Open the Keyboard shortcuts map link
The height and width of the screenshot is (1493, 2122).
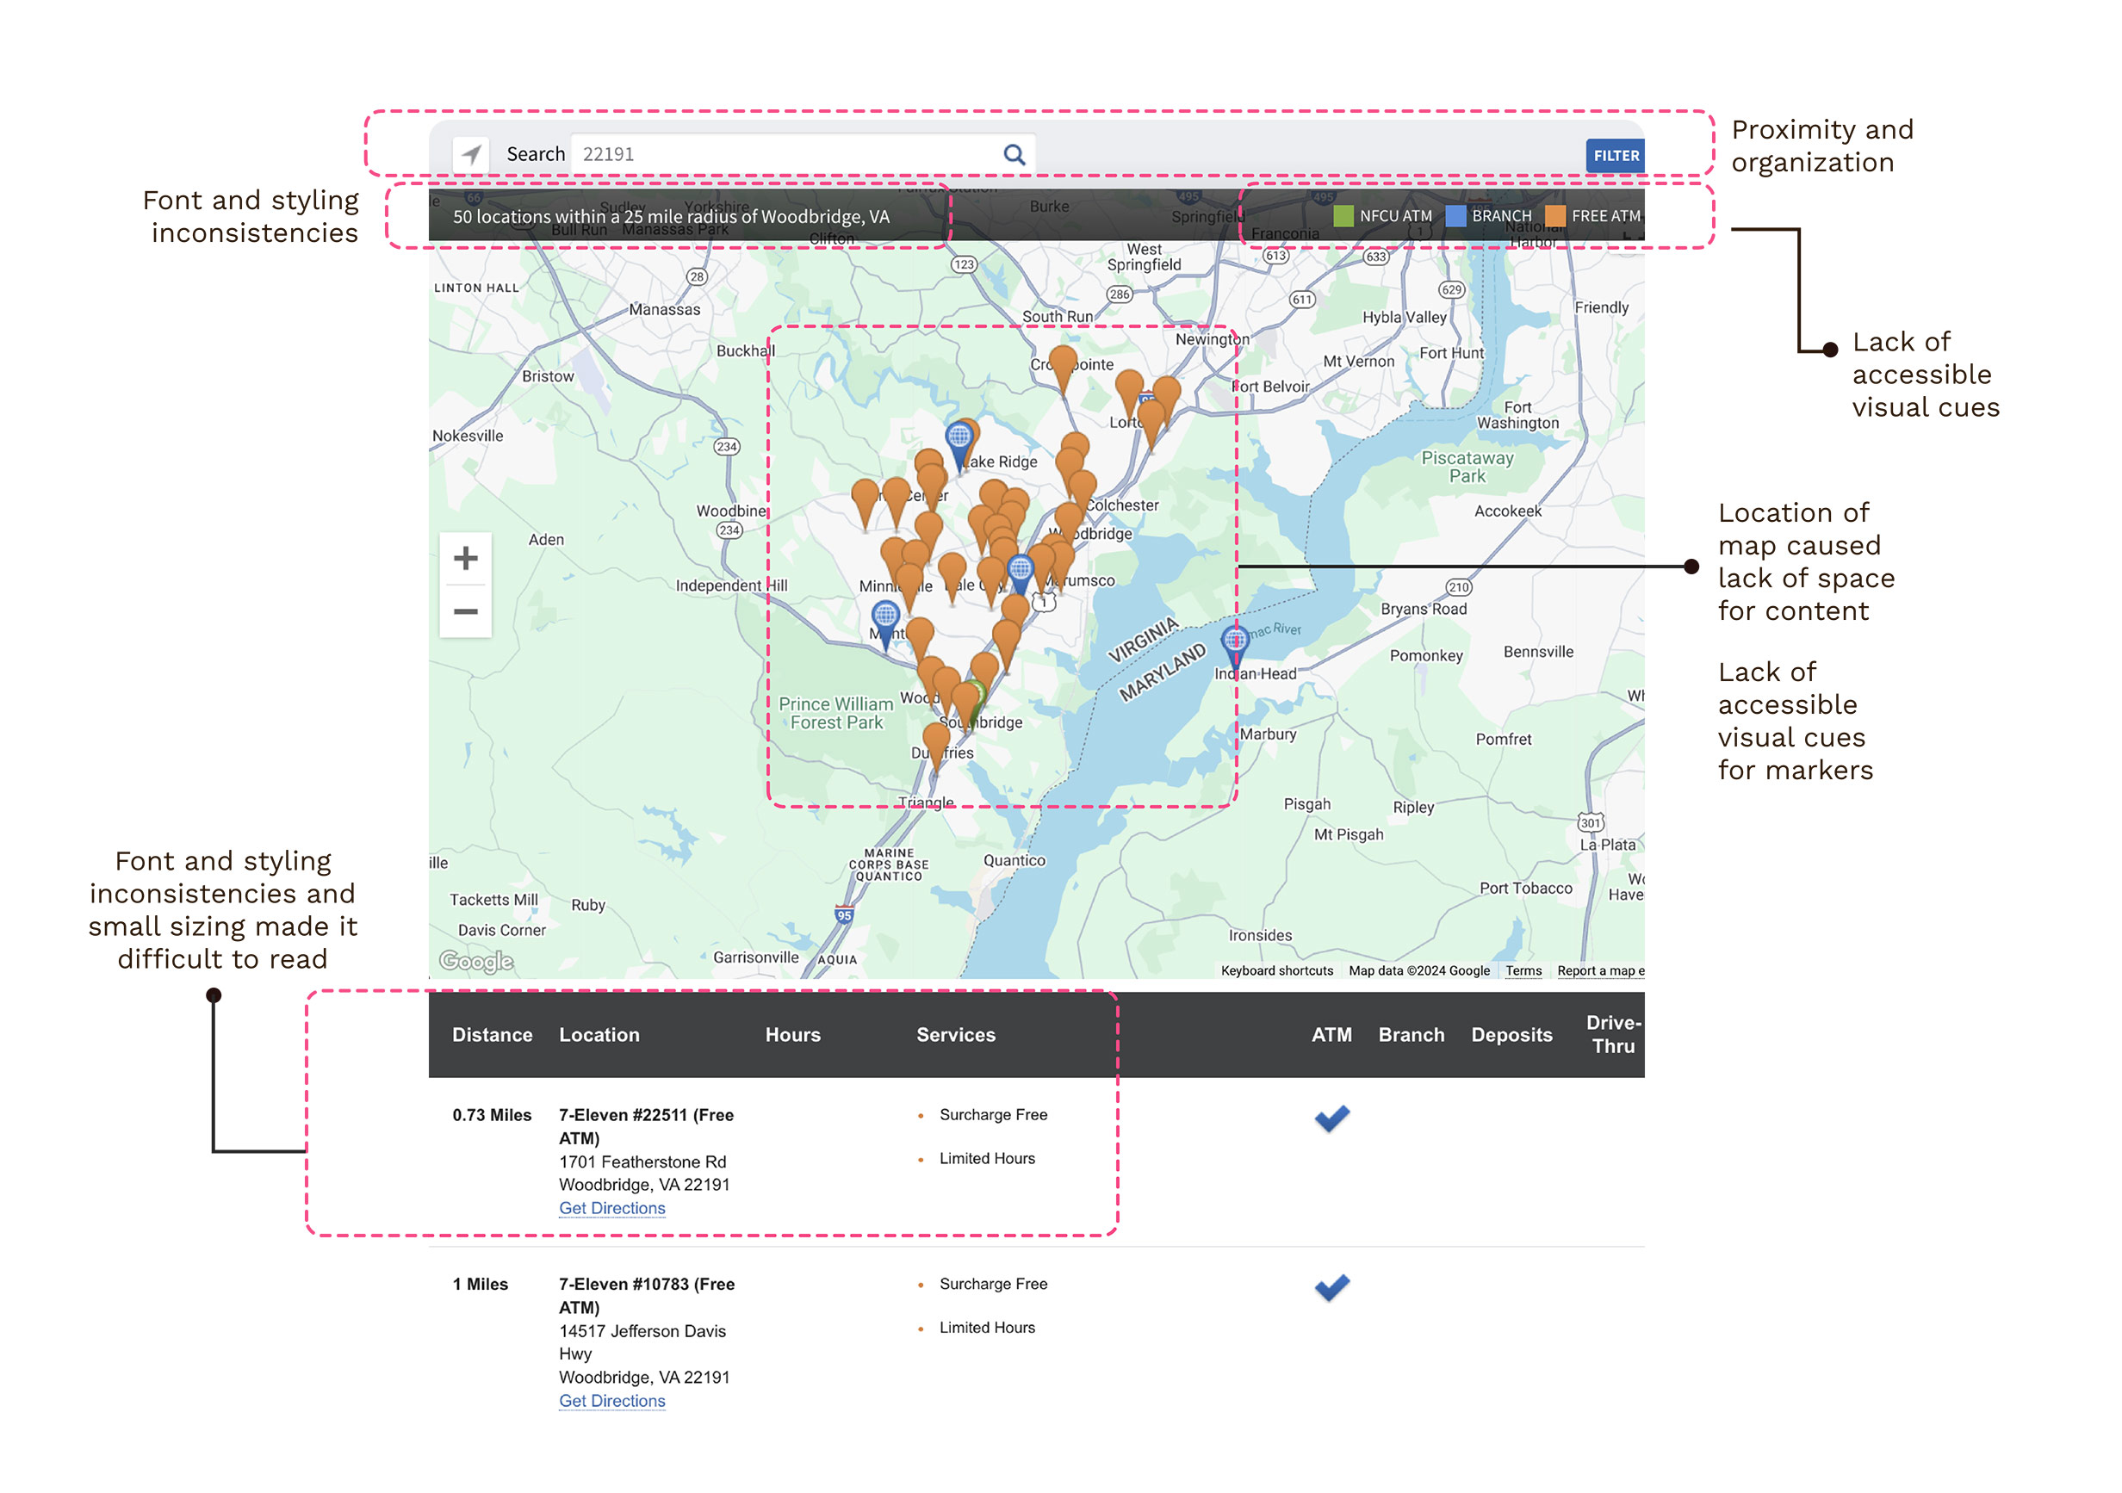1276,970
